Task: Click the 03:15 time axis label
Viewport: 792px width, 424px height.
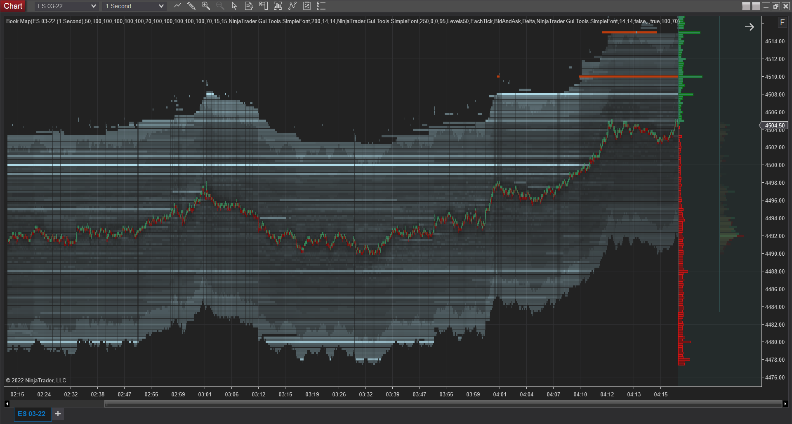Action: pyautogui.click(x=285, y=394)
